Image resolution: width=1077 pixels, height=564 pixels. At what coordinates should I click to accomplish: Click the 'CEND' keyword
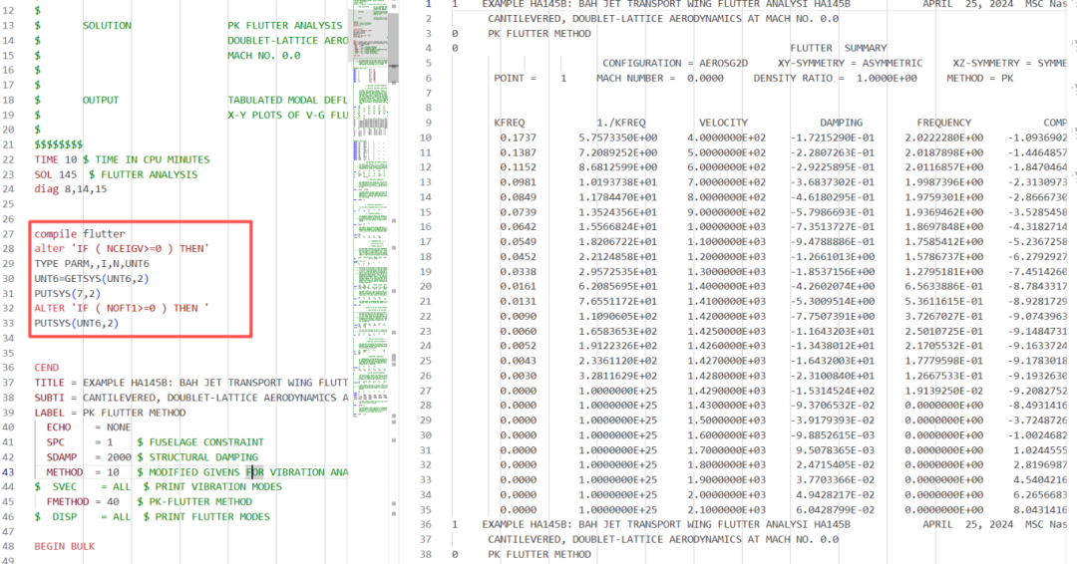47,368
